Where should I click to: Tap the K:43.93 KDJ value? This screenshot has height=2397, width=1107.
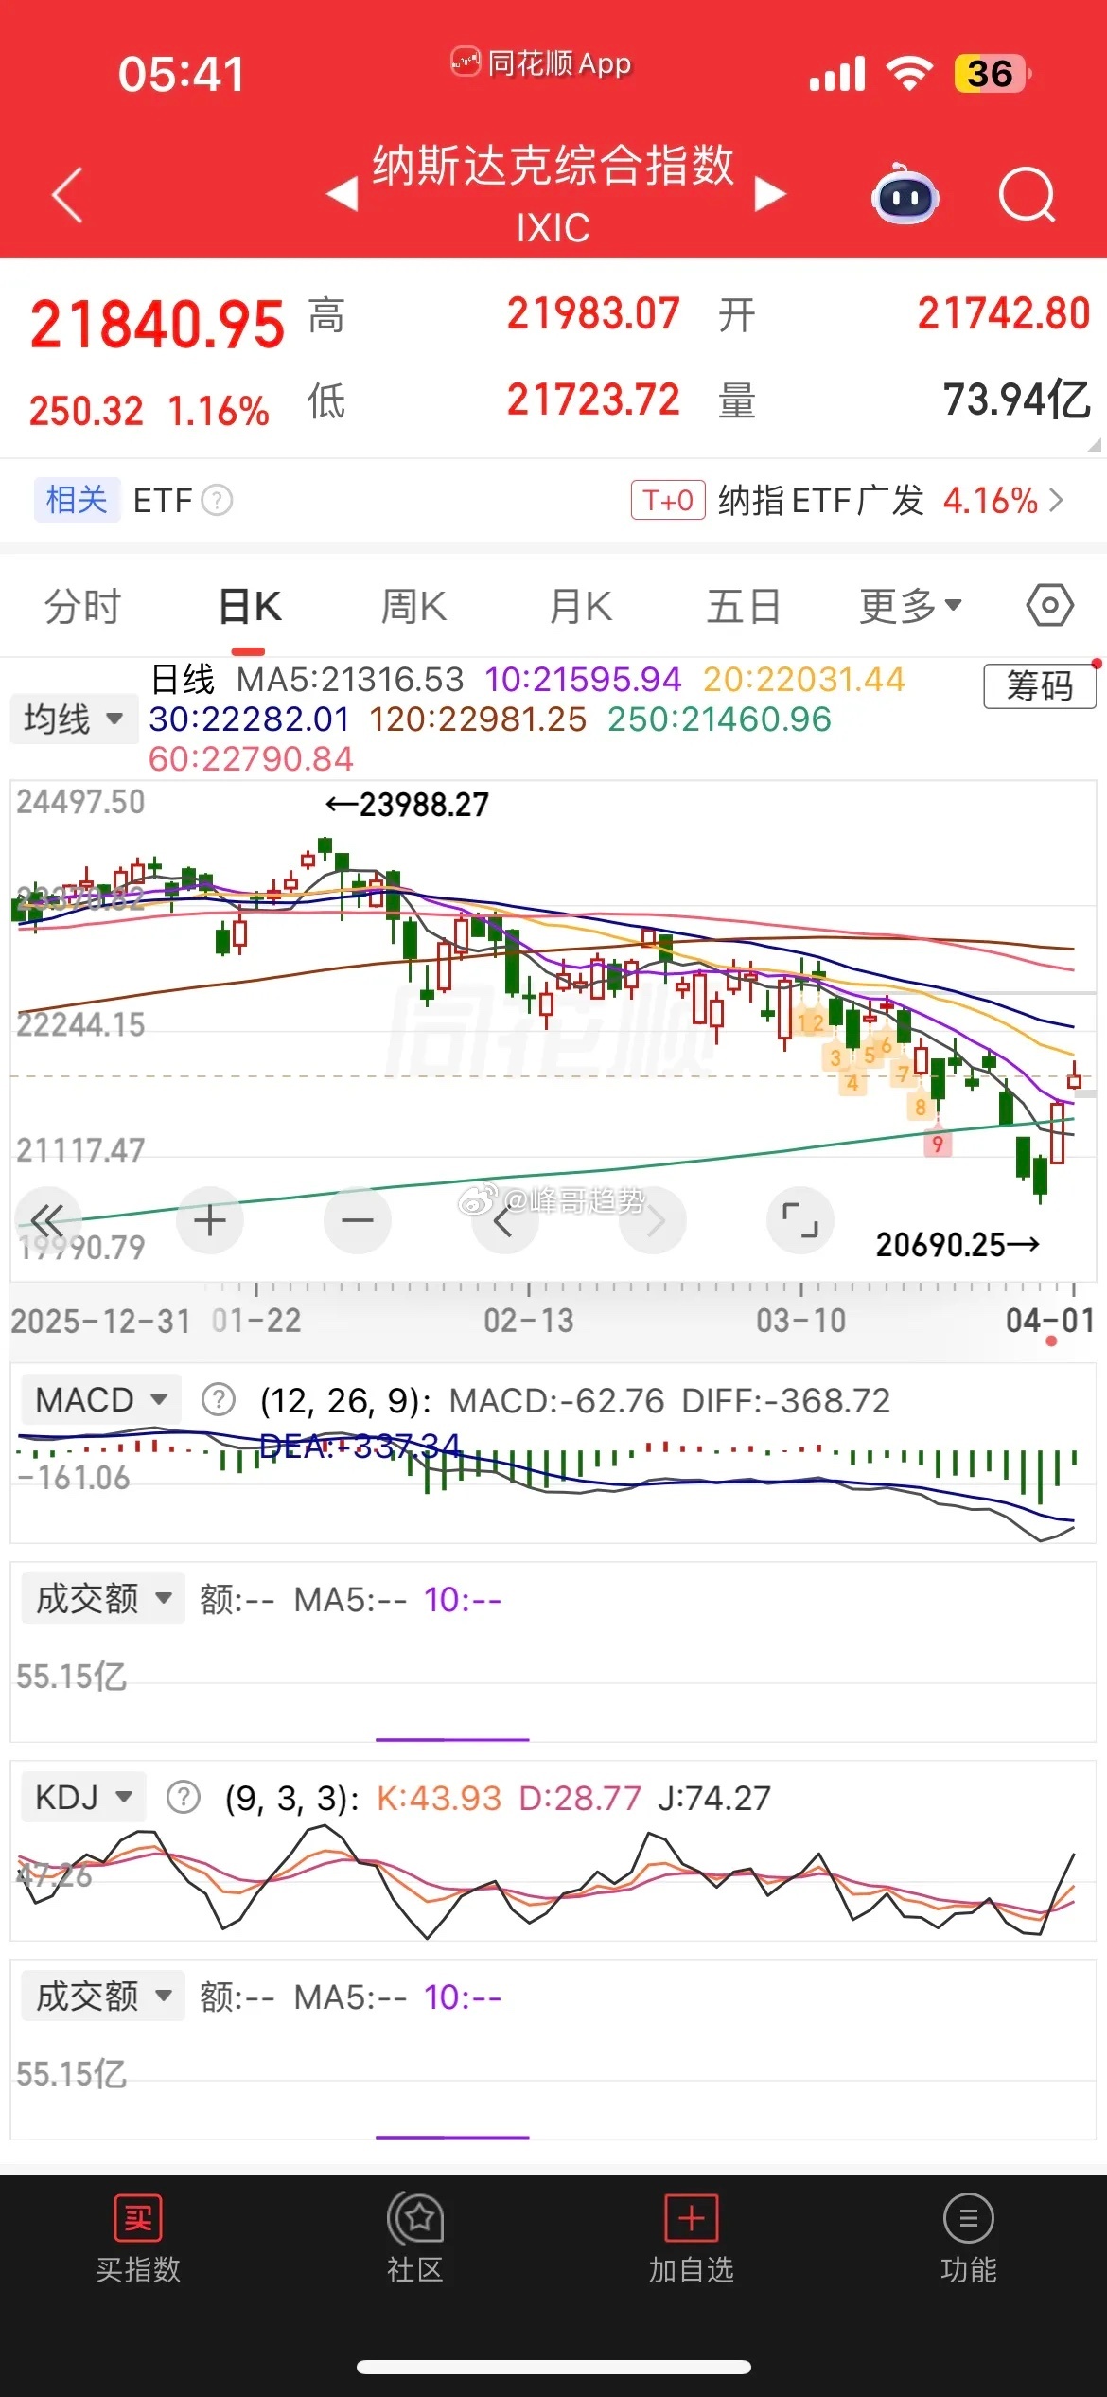coord(439,1798)
